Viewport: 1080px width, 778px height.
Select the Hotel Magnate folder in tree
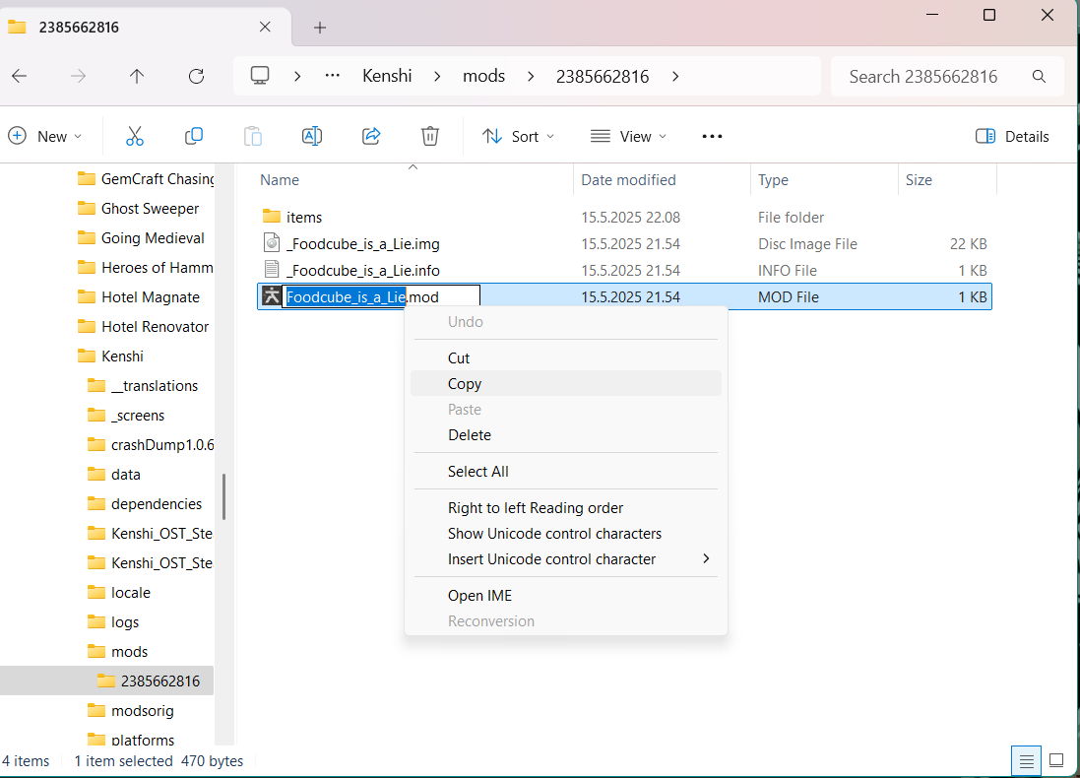(x=151, y=297)
